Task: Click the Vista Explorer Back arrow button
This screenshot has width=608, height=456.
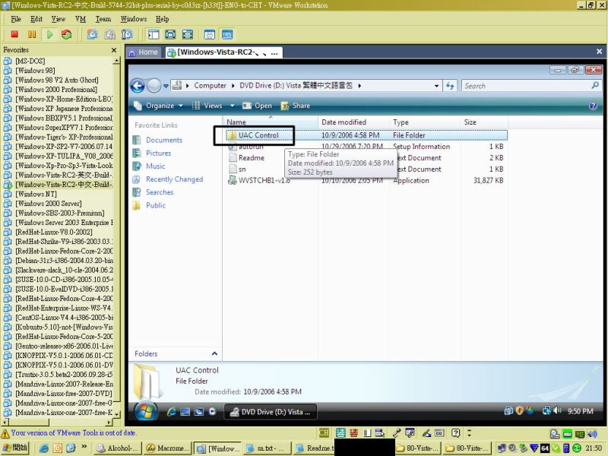Action: pos(138,86)
